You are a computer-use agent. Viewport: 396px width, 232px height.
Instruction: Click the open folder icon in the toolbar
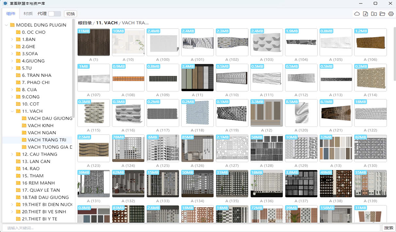coord(382,14)
